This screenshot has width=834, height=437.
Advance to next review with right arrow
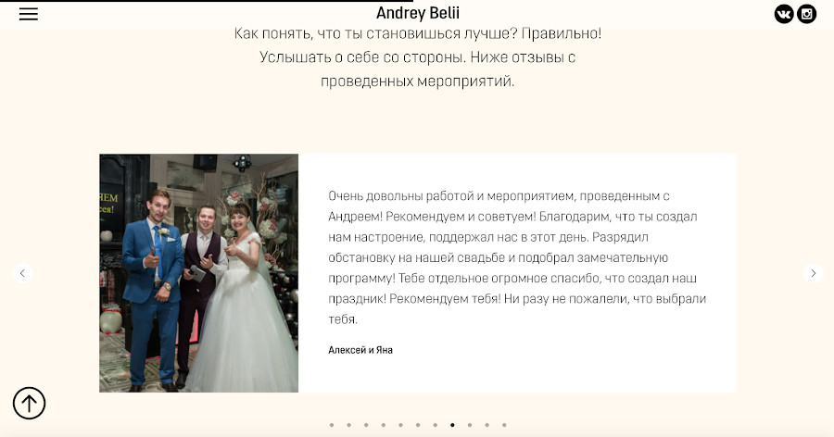[x=813, y=273]
